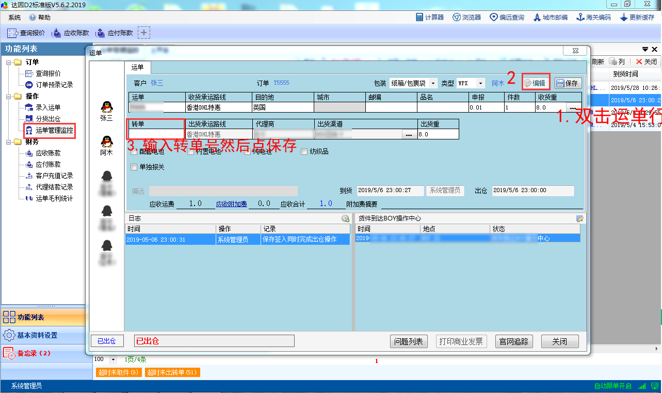The image size is (662, 393).
Task: Enable the 单独报关 checkbox
Action: coord(135,167)
